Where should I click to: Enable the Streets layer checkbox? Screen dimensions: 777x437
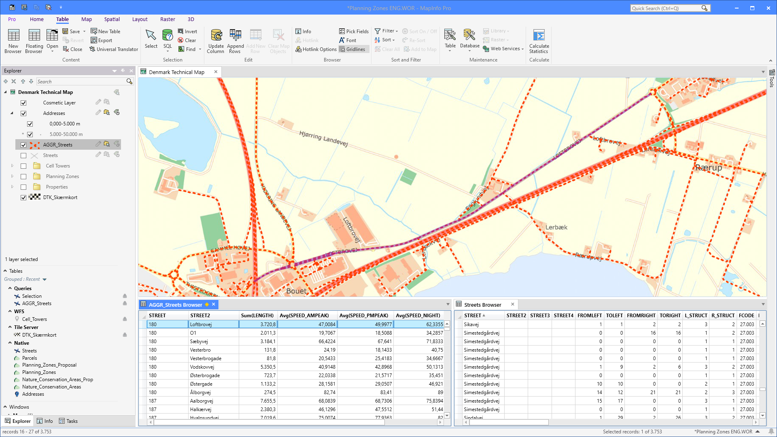click(23, 155)
